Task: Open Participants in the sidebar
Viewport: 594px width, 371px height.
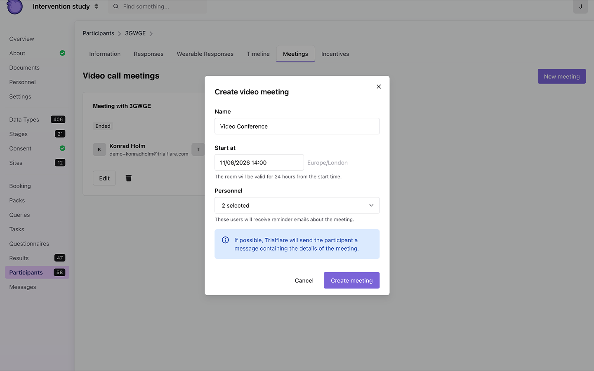Action: point(37,272)
